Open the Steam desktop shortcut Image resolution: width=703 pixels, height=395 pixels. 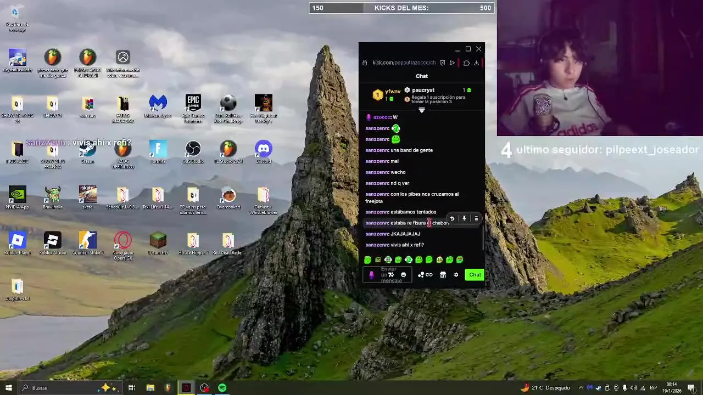[x=87, y=152]
